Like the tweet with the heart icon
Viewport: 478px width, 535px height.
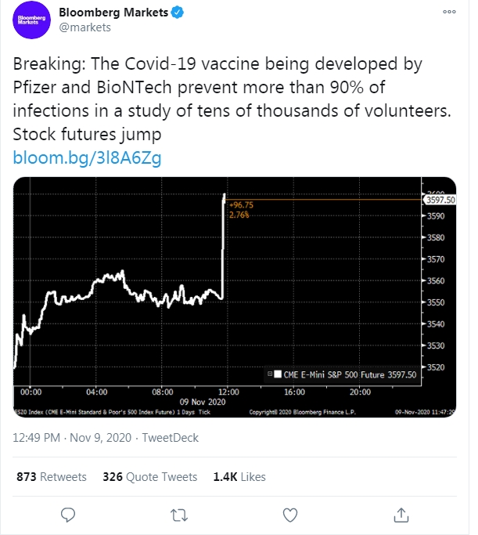point(290,515)
